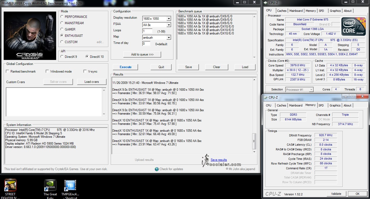370x199 pixels.
Task: Select MAINSTREAM mode
Action: pyautogui.click(x=62, y=23)
